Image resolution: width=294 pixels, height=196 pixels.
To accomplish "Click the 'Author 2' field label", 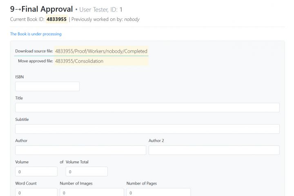I will click(156, 140).
